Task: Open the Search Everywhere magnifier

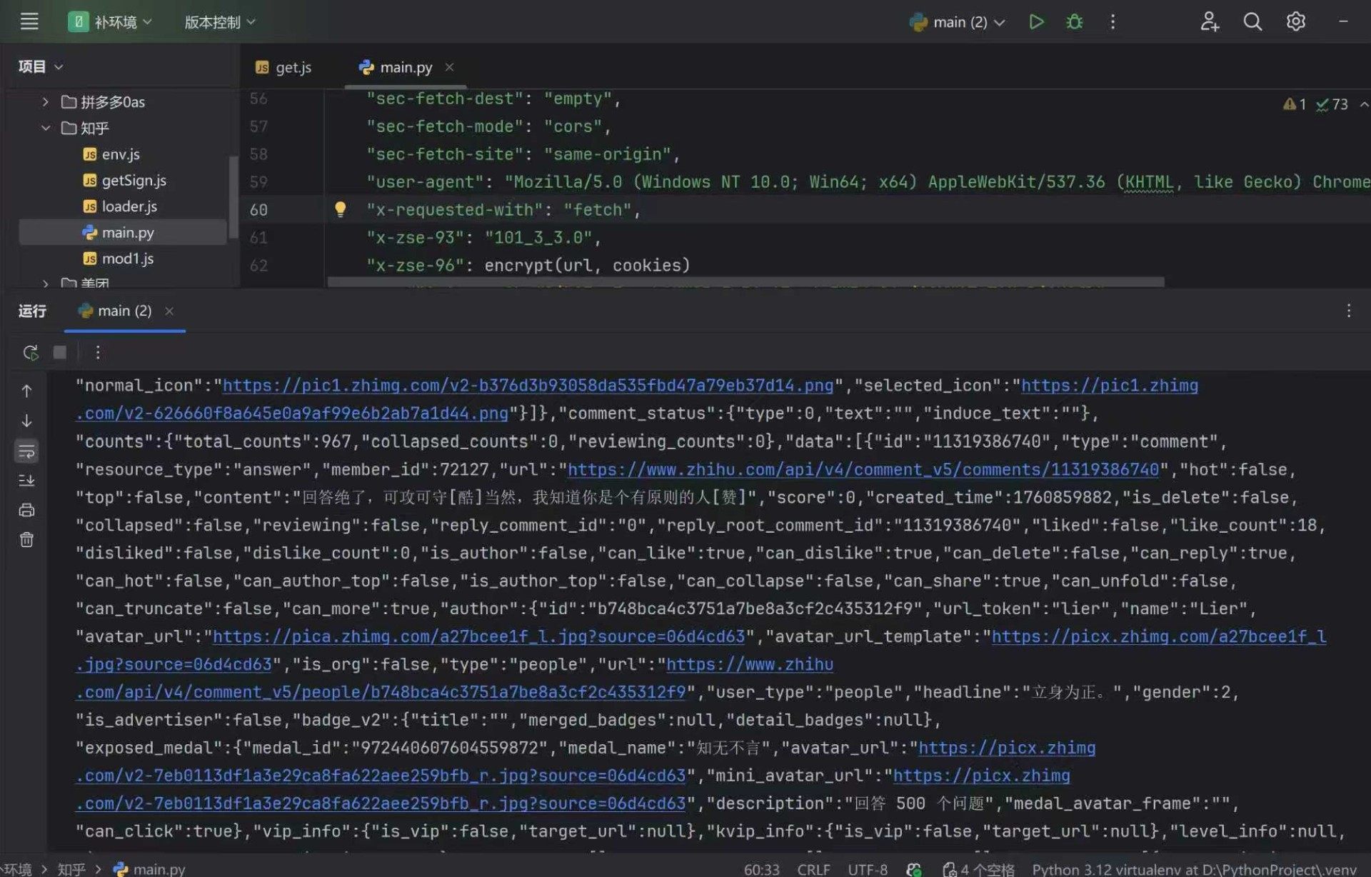Action: coord(1252,22)
